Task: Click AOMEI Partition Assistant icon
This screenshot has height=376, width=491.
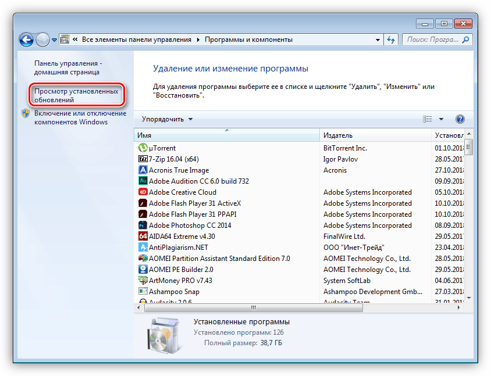Action: point(143,259)
